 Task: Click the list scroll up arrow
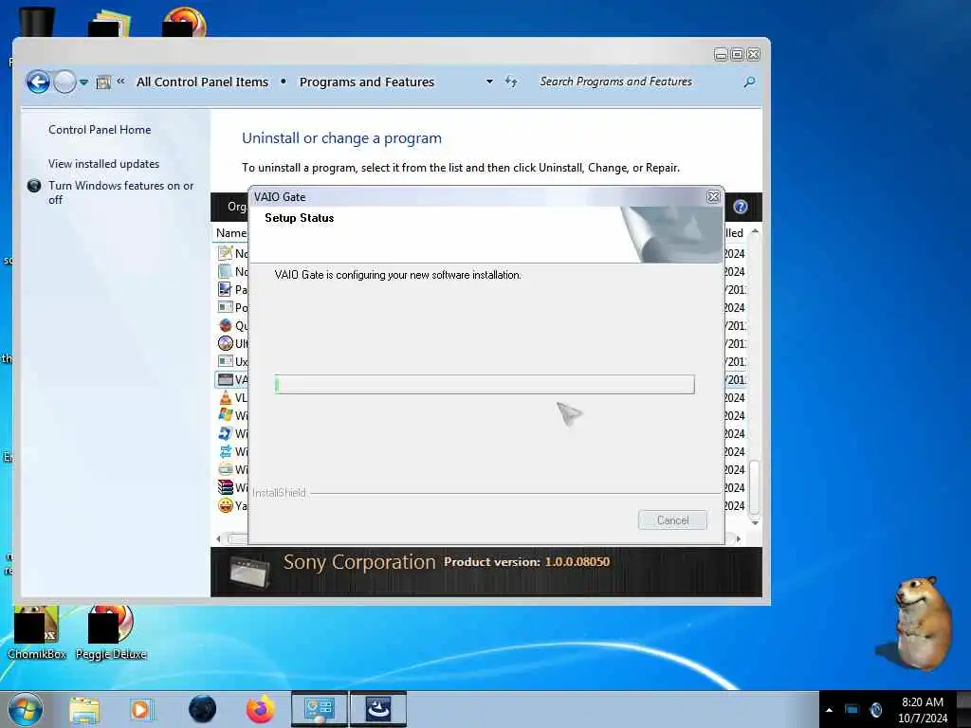pyautogui.click(x=754, y=231)
